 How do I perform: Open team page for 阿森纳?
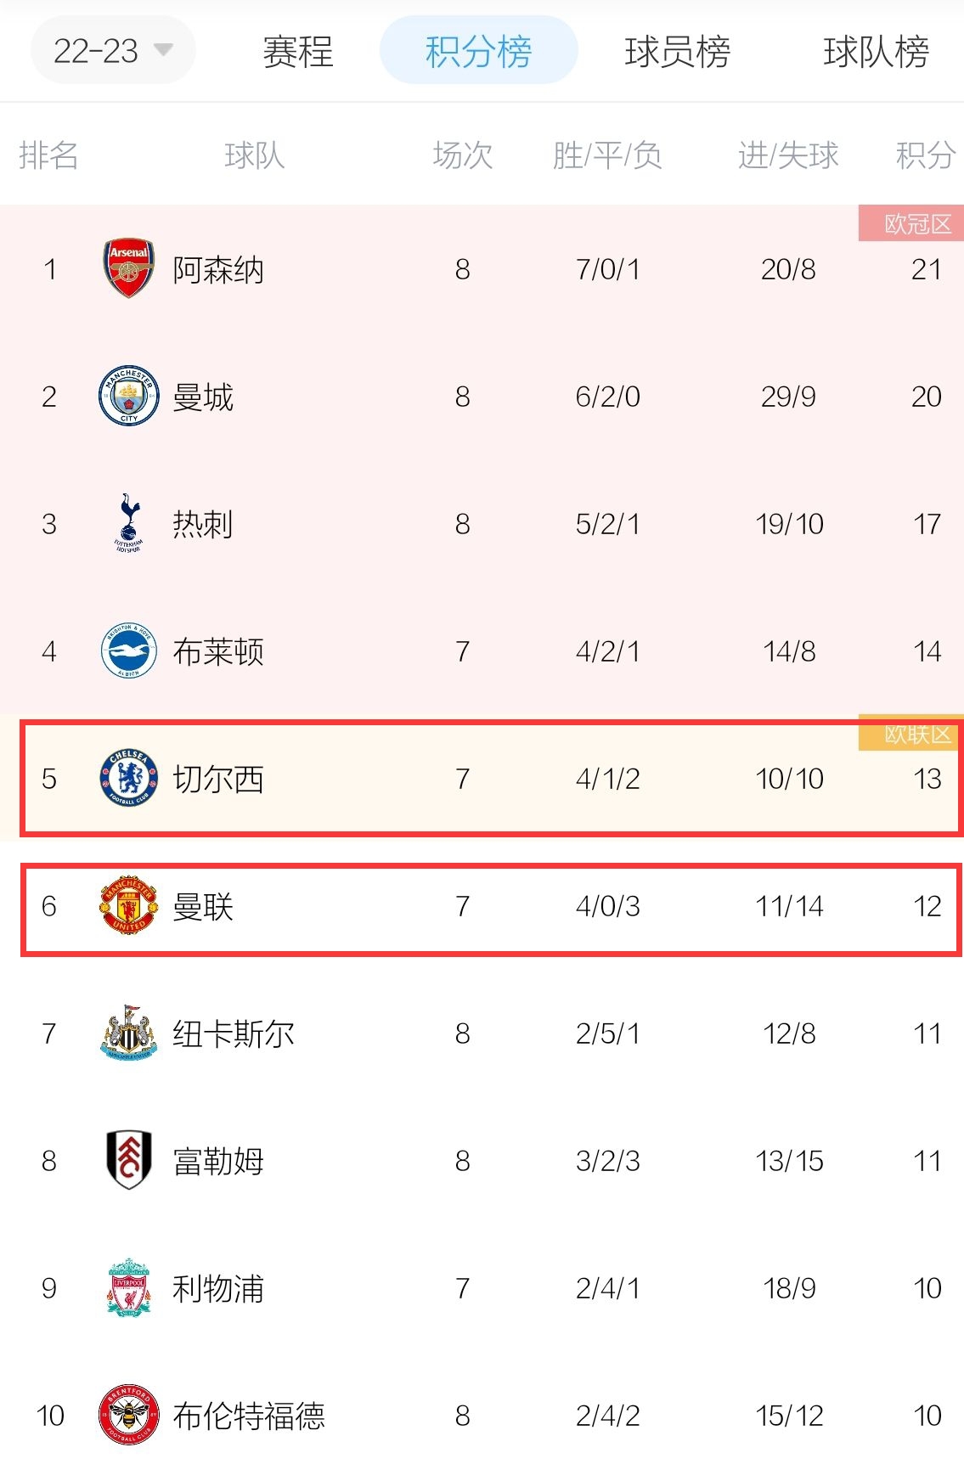point(218,270)
